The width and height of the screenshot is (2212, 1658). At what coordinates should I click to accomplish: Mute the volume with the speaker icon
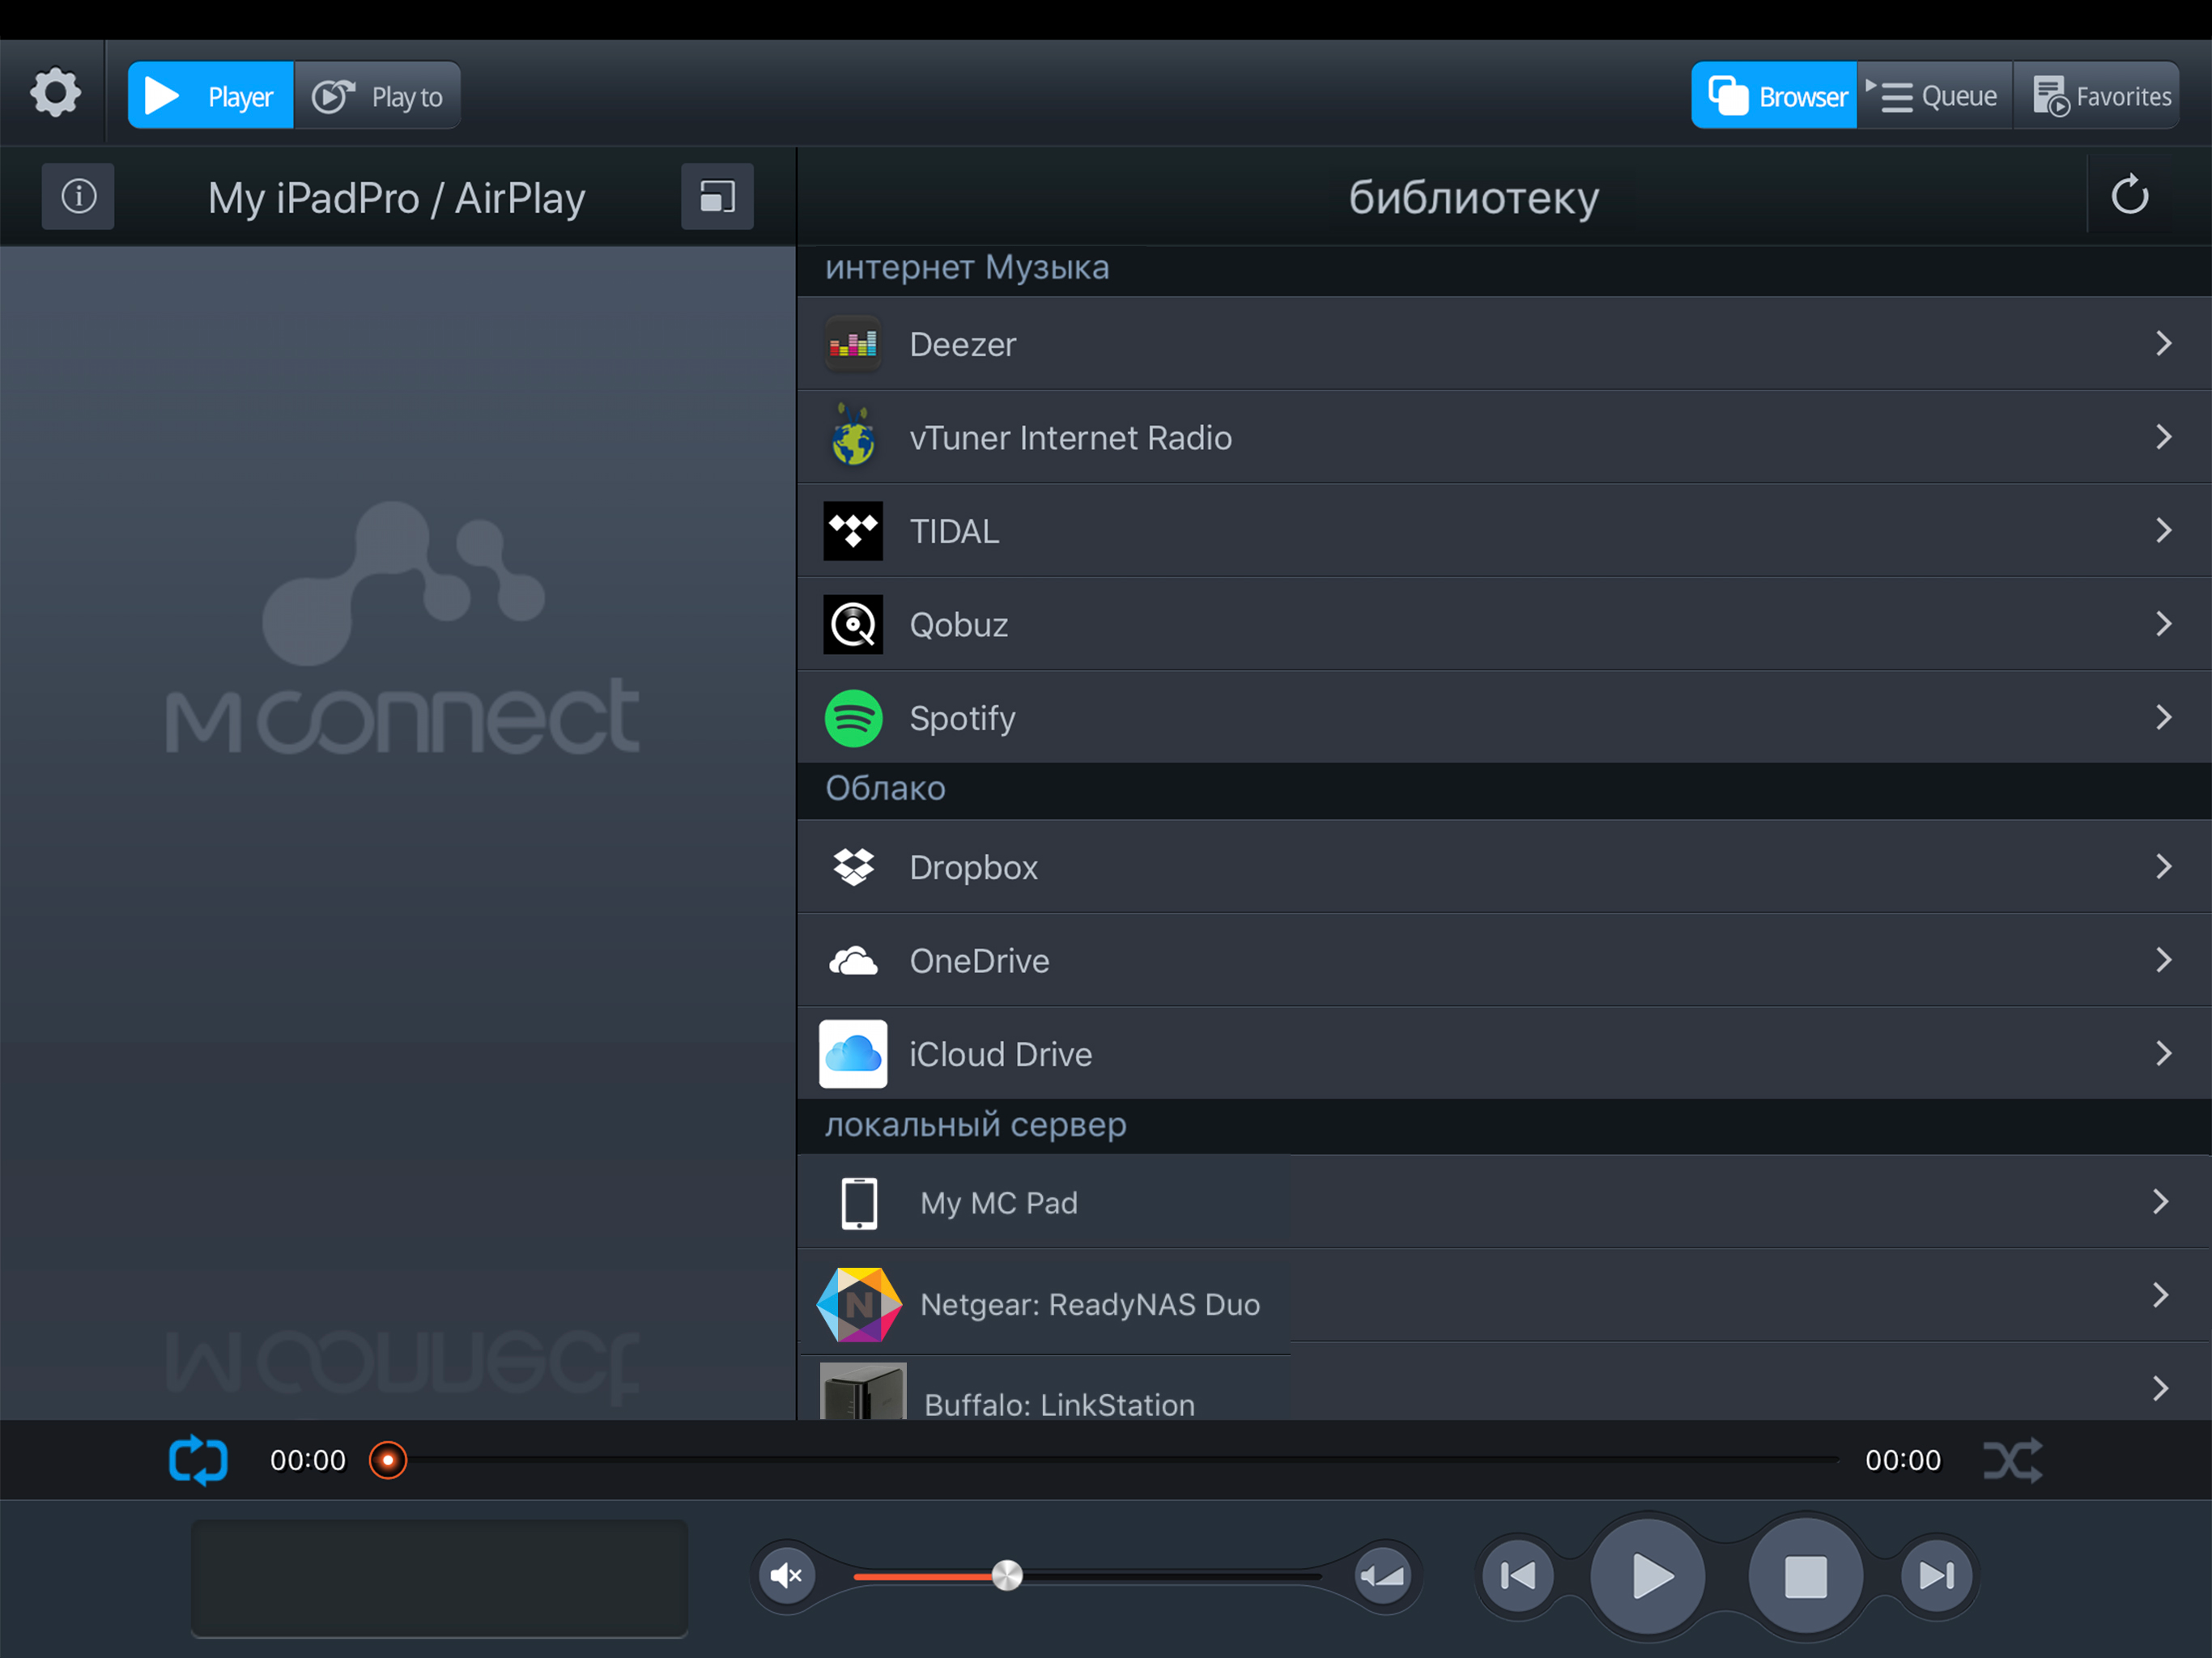click(x=787, y=1576)
